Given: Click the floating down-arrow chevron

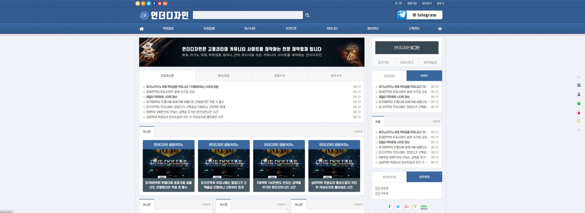Looking at the screenshot, I should [579, 130].
